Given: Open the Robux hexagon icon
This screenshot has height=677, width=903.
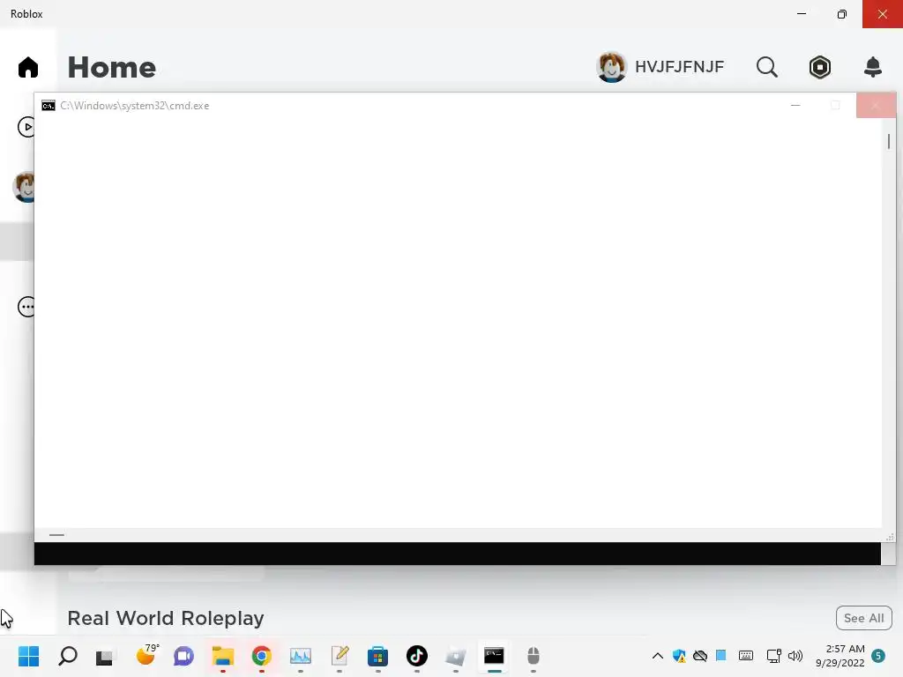Looking at the screenshot, I should [x=819, y=67].
